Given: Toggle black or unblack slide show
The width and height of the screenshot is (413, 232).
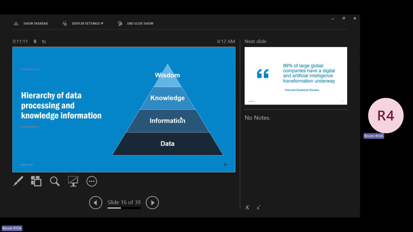Looking at the screenshot, I should (x=73, y=181).
